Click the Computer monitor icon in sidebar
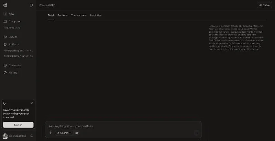Image resolution: width=275 pixels, height=141 pixels. (5, 21)
